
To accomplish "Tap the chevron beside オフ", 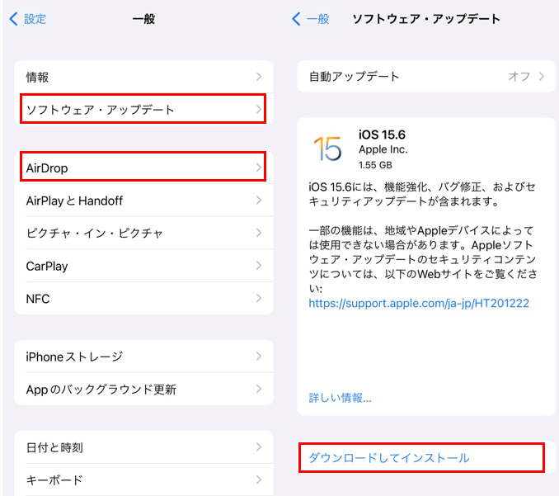I will click(542, 76).
